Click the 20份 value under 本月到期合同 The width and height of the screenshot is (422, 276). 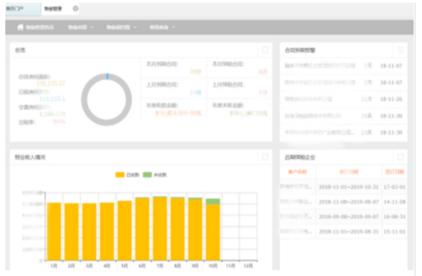click(x=196, y=71)
